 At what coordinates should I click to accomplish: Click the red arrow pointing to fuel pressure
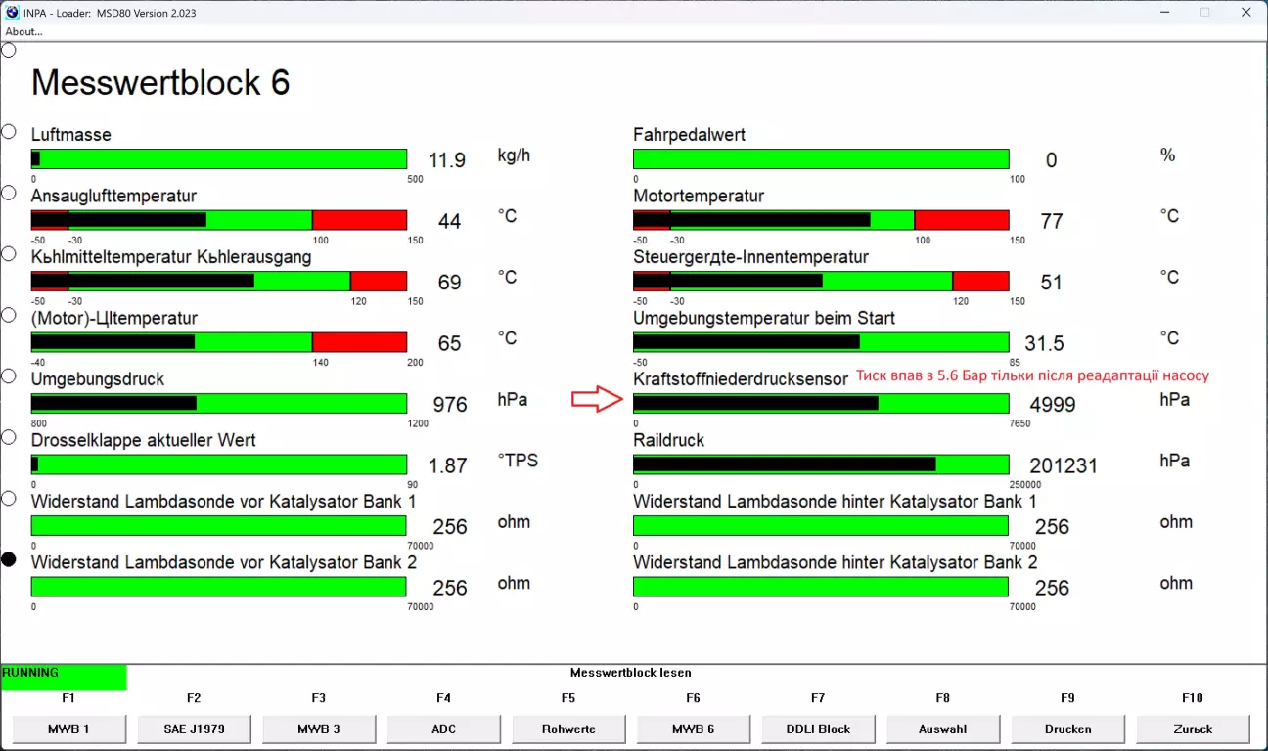[x=597, y=398]
